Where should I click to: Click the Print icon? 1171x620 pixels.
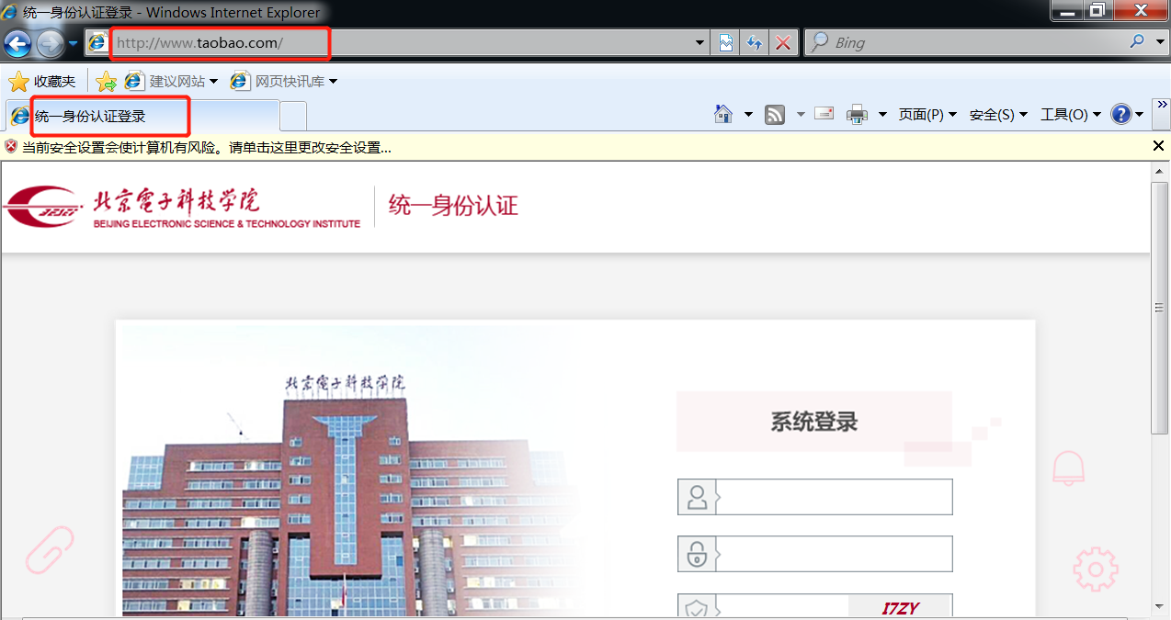[x=857, y=115]
